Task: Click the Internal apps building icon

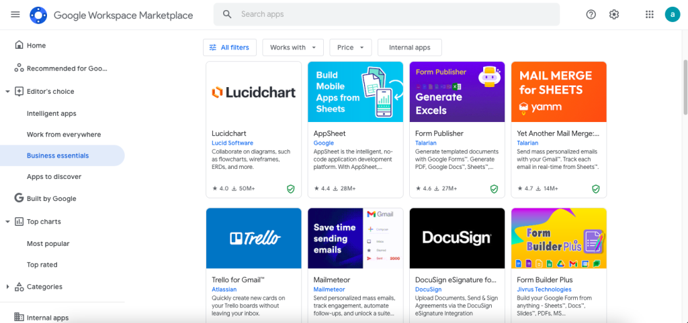Action: [x=19, y=317]
